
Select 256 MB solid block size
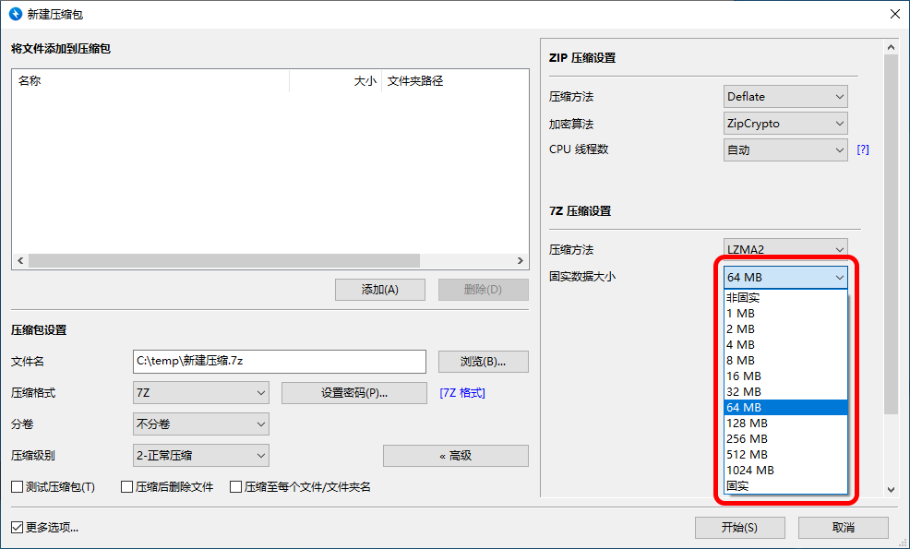pos(785,438)
